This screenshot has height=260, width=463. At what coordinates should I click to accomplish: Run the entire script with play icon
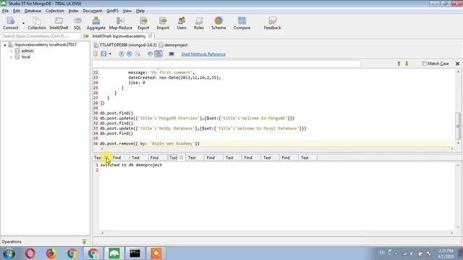click(121, 54)
